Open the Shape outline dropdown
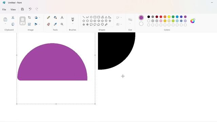This screenshot has width=217, height=122. [119, 18]
